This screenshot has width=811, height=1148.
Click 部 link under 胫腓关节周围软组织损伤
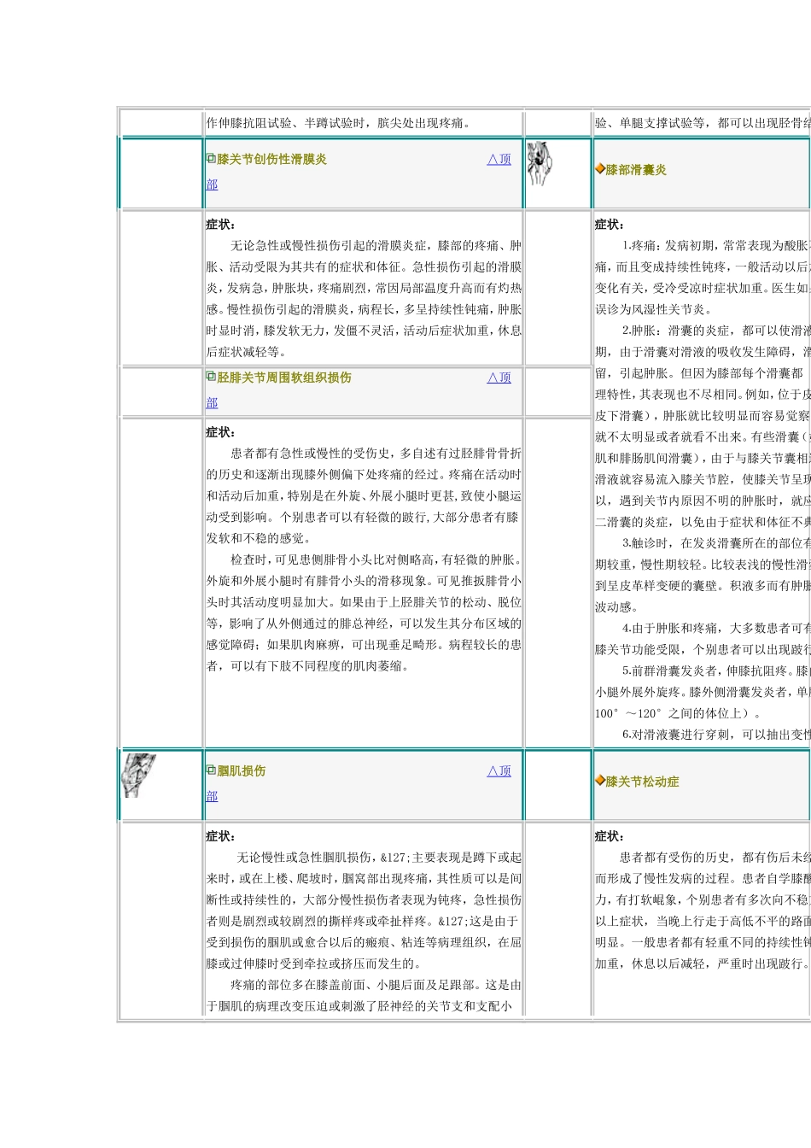point(212,403)
